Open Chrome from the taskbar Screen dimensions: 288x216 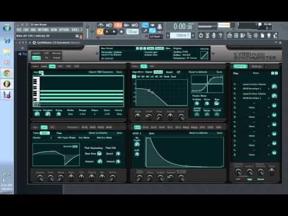(7, 73)
